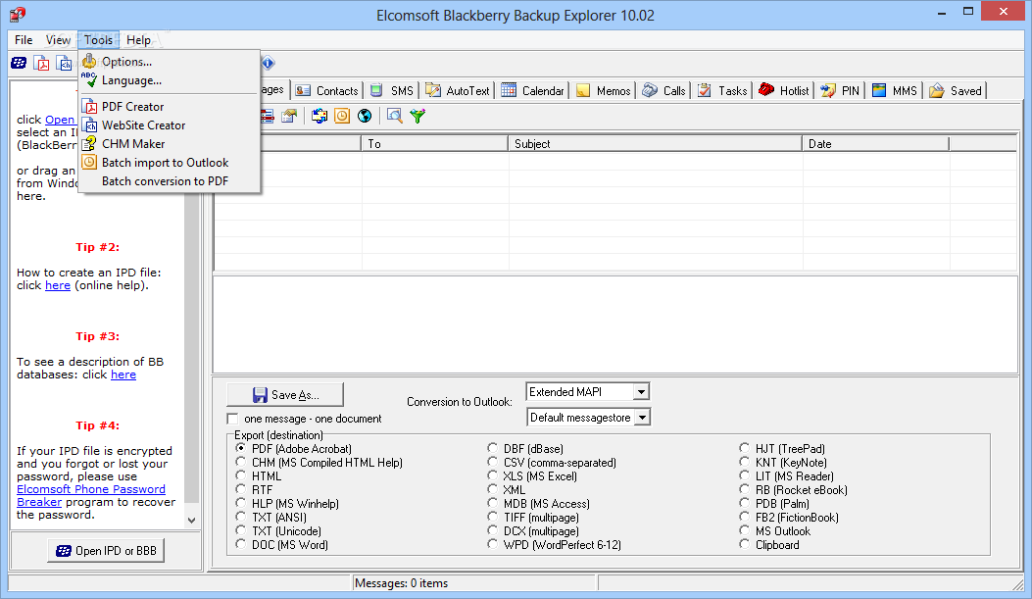Viewport: 1032px width, 599px height.
Task: Choose HTML export format
Action: 240,475
